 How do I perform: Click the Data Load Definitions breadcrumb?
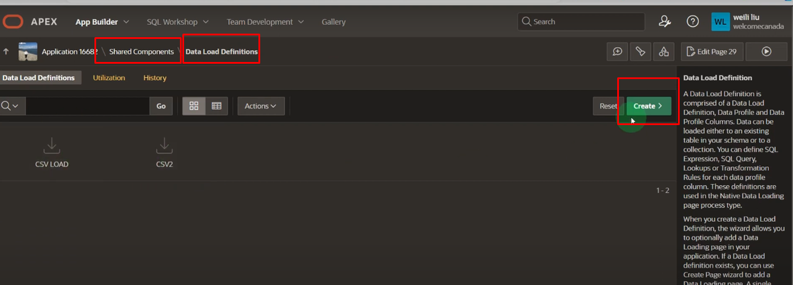tap(222, 51)
